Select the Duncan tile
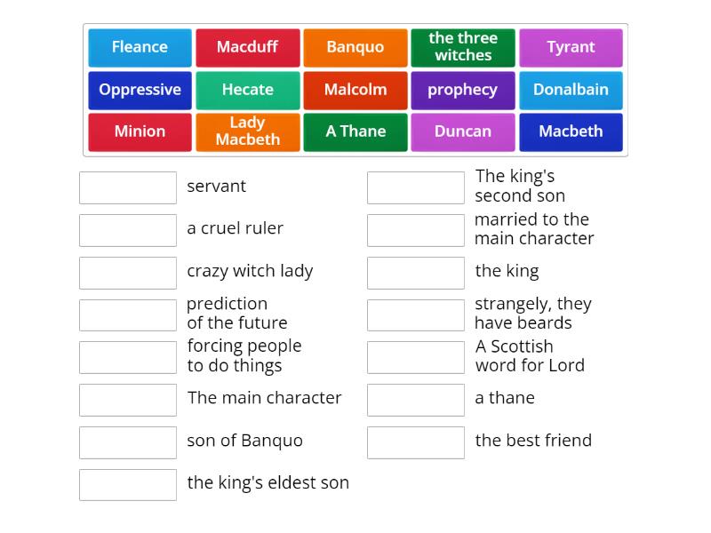The height and width of the screenshot is (533, 711). point(463,131)
